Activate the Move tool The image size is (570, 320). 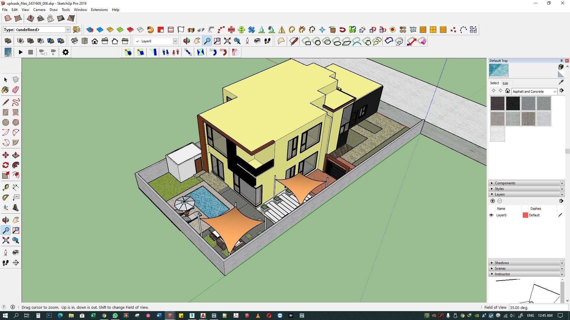5,155
